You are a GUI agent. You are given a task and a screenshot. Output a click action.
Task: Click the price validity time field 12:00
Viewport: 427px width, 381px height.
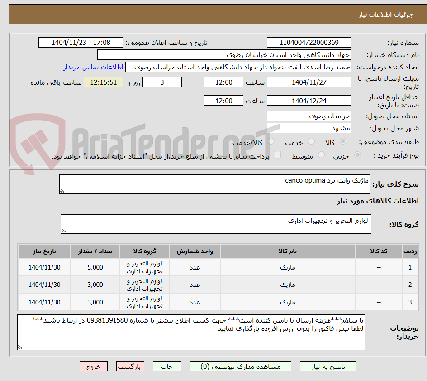click(223, 101)
